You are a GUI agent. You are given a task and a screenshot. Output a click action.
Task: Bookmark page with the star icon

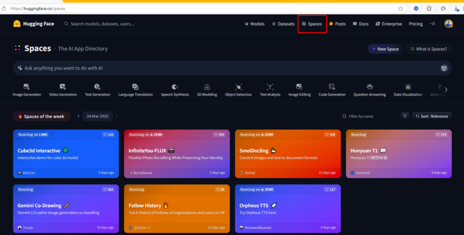tap(401, 9)
